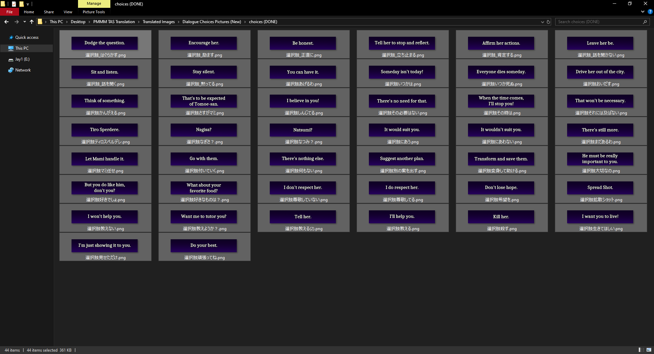The height and width of the screenshot is (354, 654).
Task: Select the 'Kill her.' image file
Action: tap(502, 218)
